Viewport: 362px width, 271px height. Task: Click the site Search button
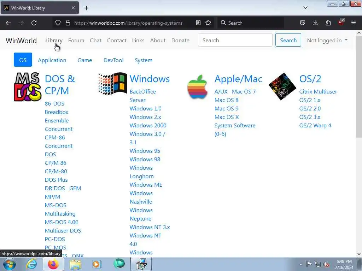tap(288, 40)
